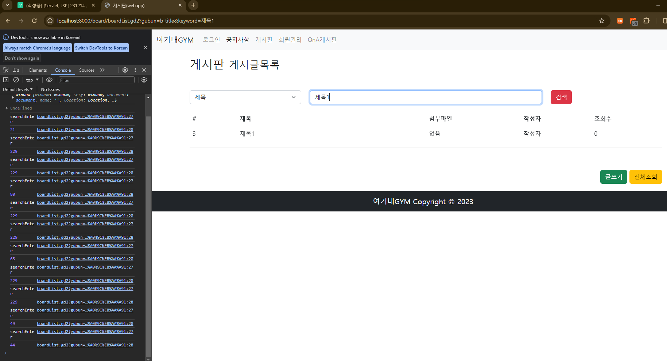
Task: Close the 게시판(webapp) tab
Action: 180,5
